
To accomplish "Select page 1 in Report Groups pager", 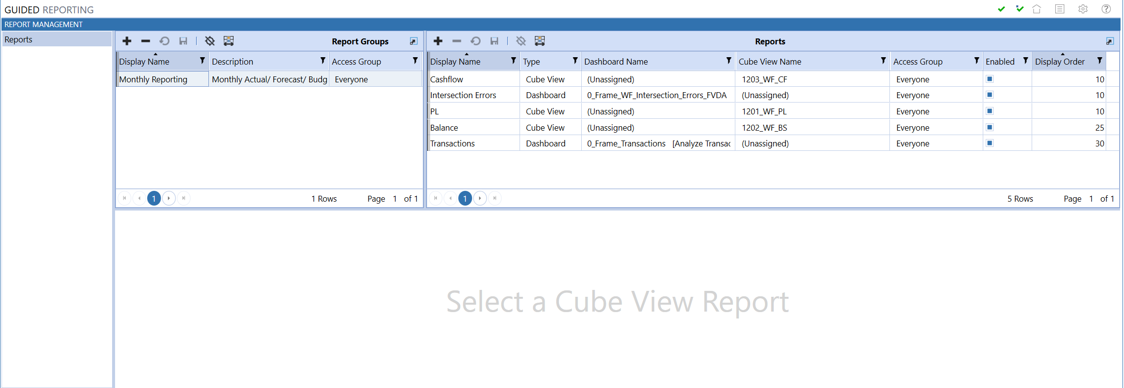I will (x=154, y=198).
